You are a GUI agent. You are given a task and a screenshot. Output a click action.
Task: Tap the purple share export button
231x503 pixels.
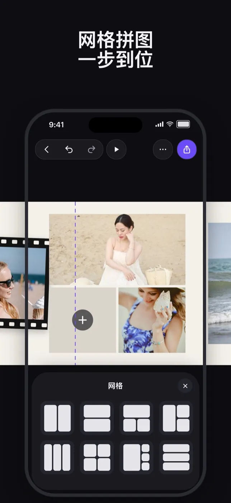pyautogui.click(x=187, y=150)
